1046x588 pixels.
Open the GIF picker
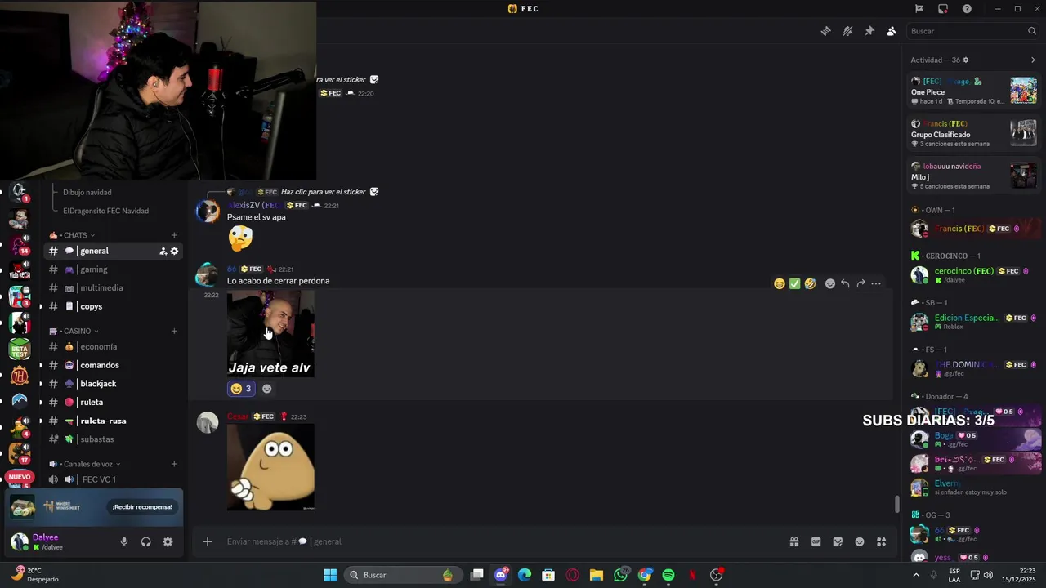coord(816,541)
